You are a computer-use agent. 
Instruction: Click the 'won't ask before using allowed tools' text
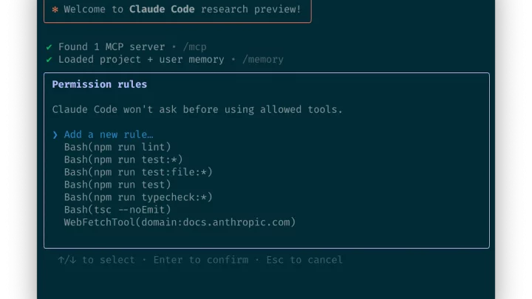click(233, 109)
